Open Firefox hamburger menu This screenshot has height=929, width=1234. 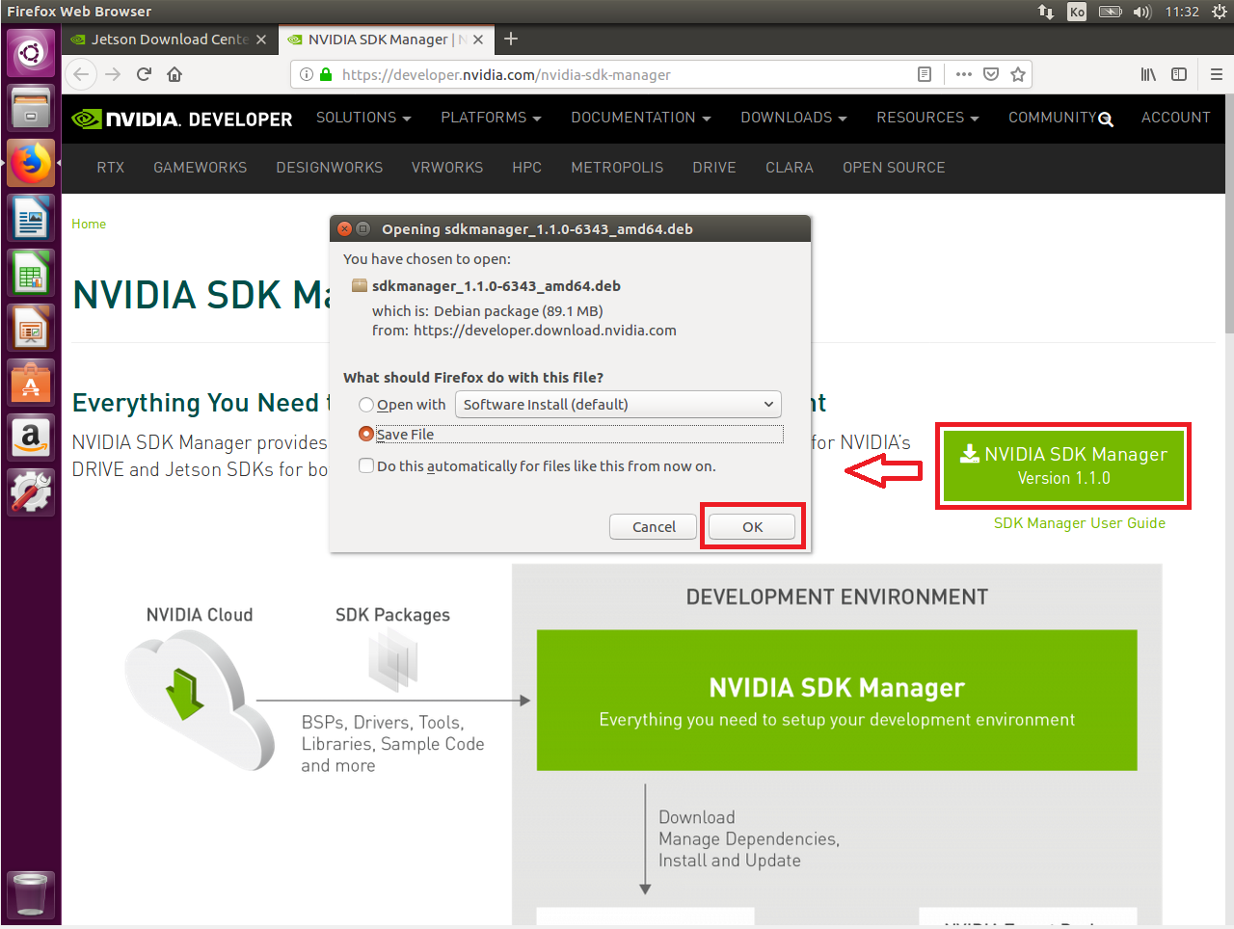pos(1217,74)
